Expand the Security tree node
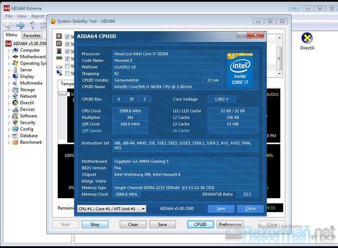 tap(9, 123)
